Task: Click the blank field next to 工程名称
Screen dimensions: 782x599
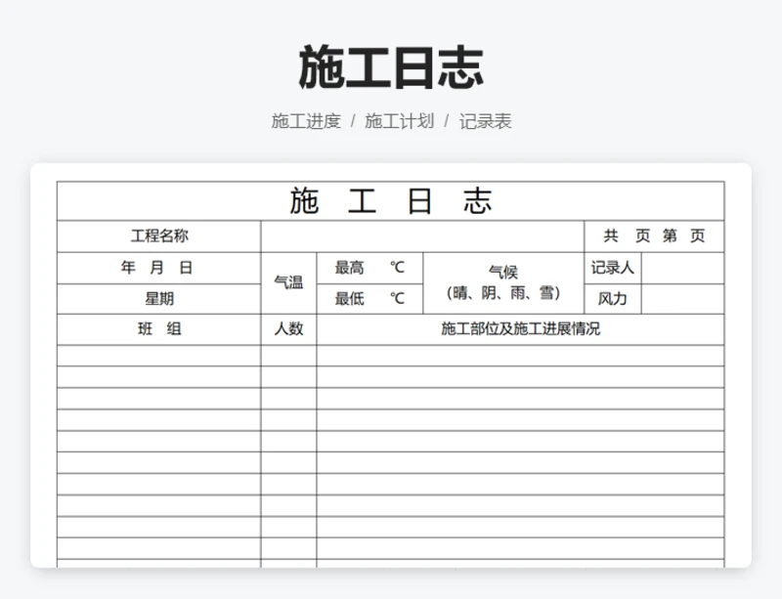Action: click(422, 236)
